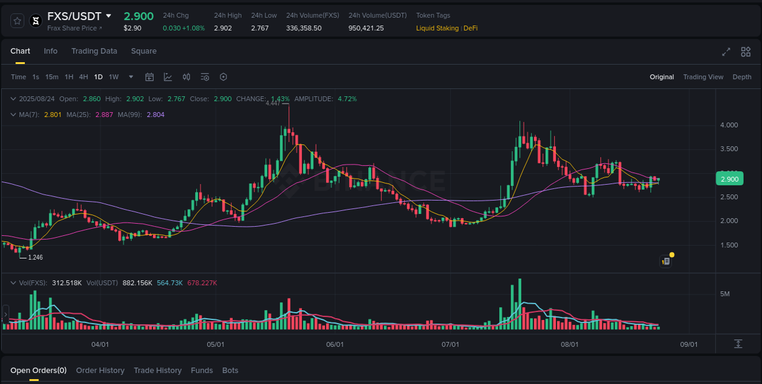Collapse the moving averages row chevron
The image size is (762, 384).
[x=13, y=114]
